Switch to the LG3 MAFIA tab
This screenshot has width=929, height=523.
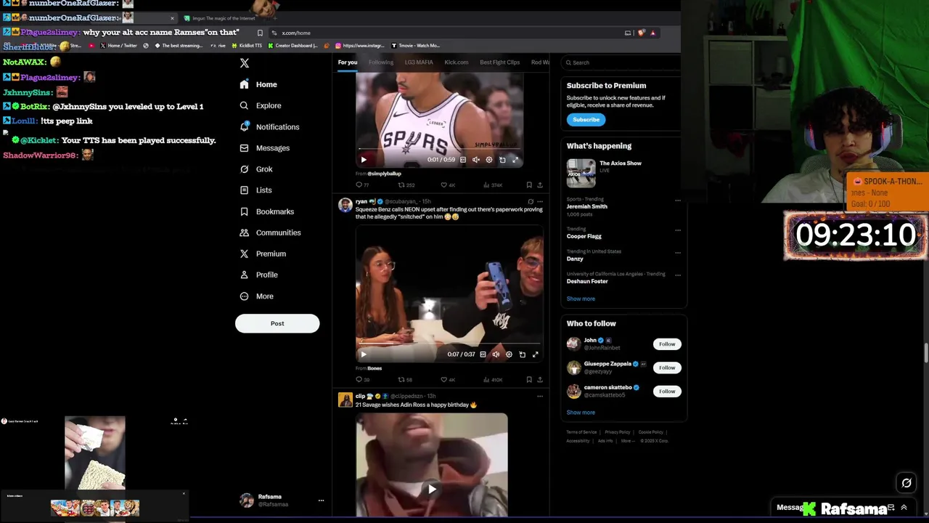tap(419, 62)
